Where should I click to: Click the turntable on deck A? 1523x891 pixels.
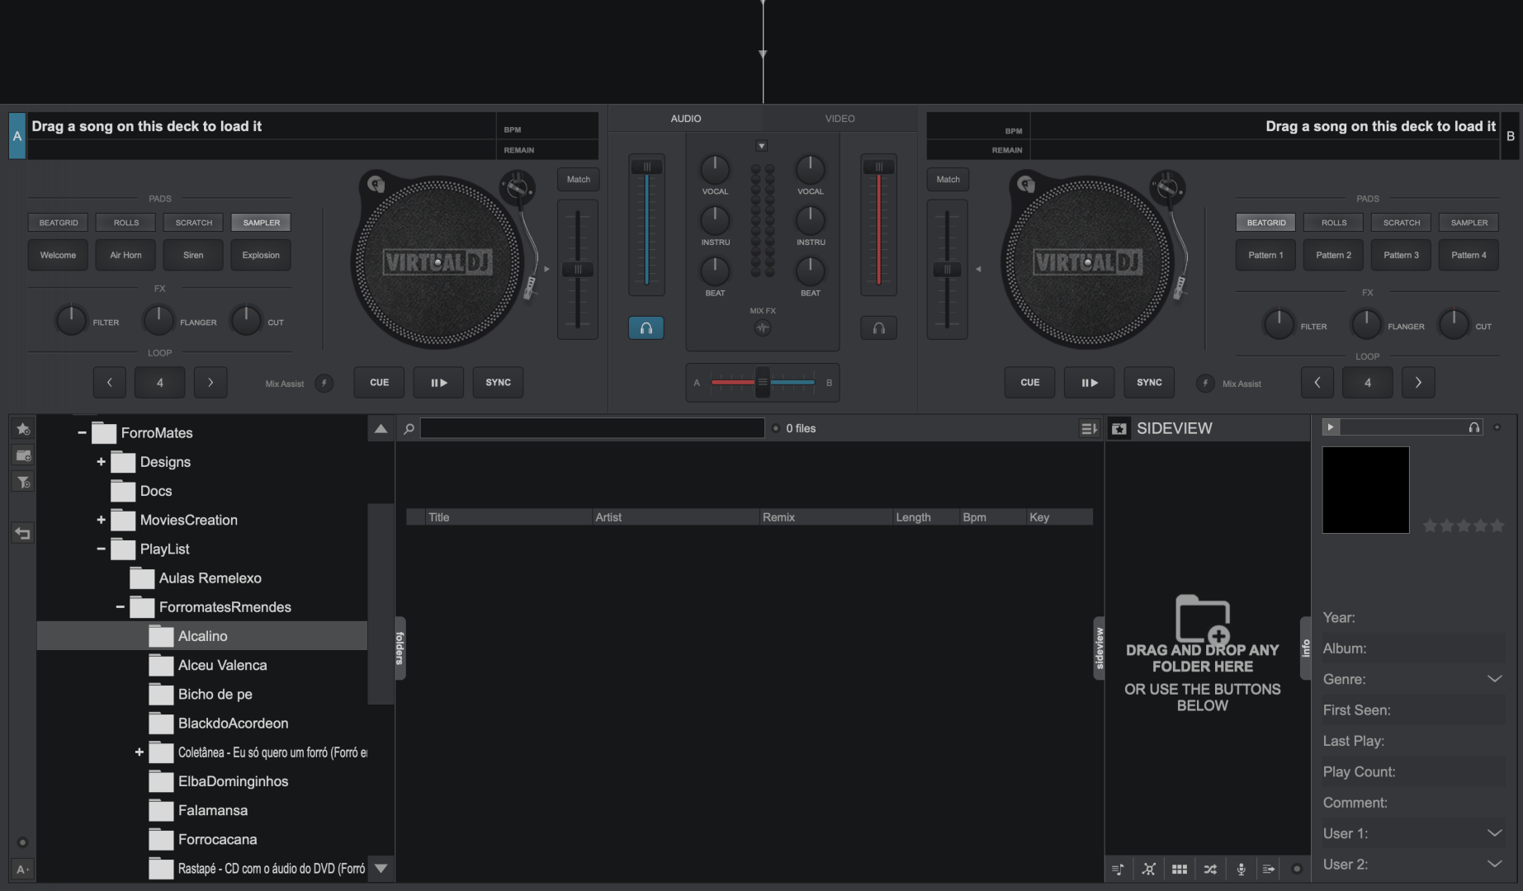[438, 262]
